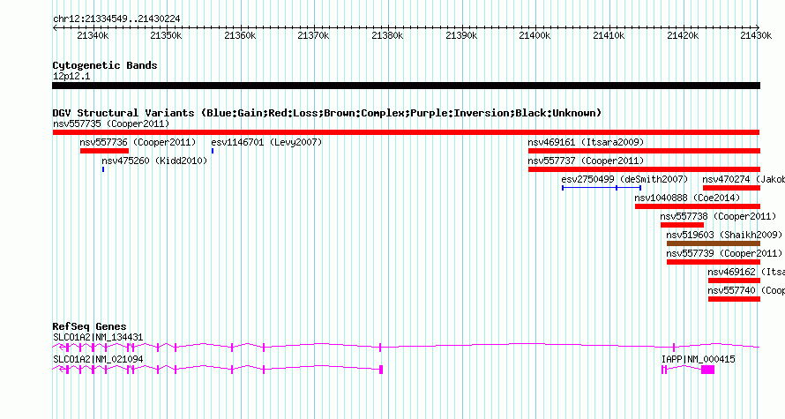The width and height of the screenshot is (785, 419).
Task: Click the nsv469162 variant label
Action: (x=746, y=272)
